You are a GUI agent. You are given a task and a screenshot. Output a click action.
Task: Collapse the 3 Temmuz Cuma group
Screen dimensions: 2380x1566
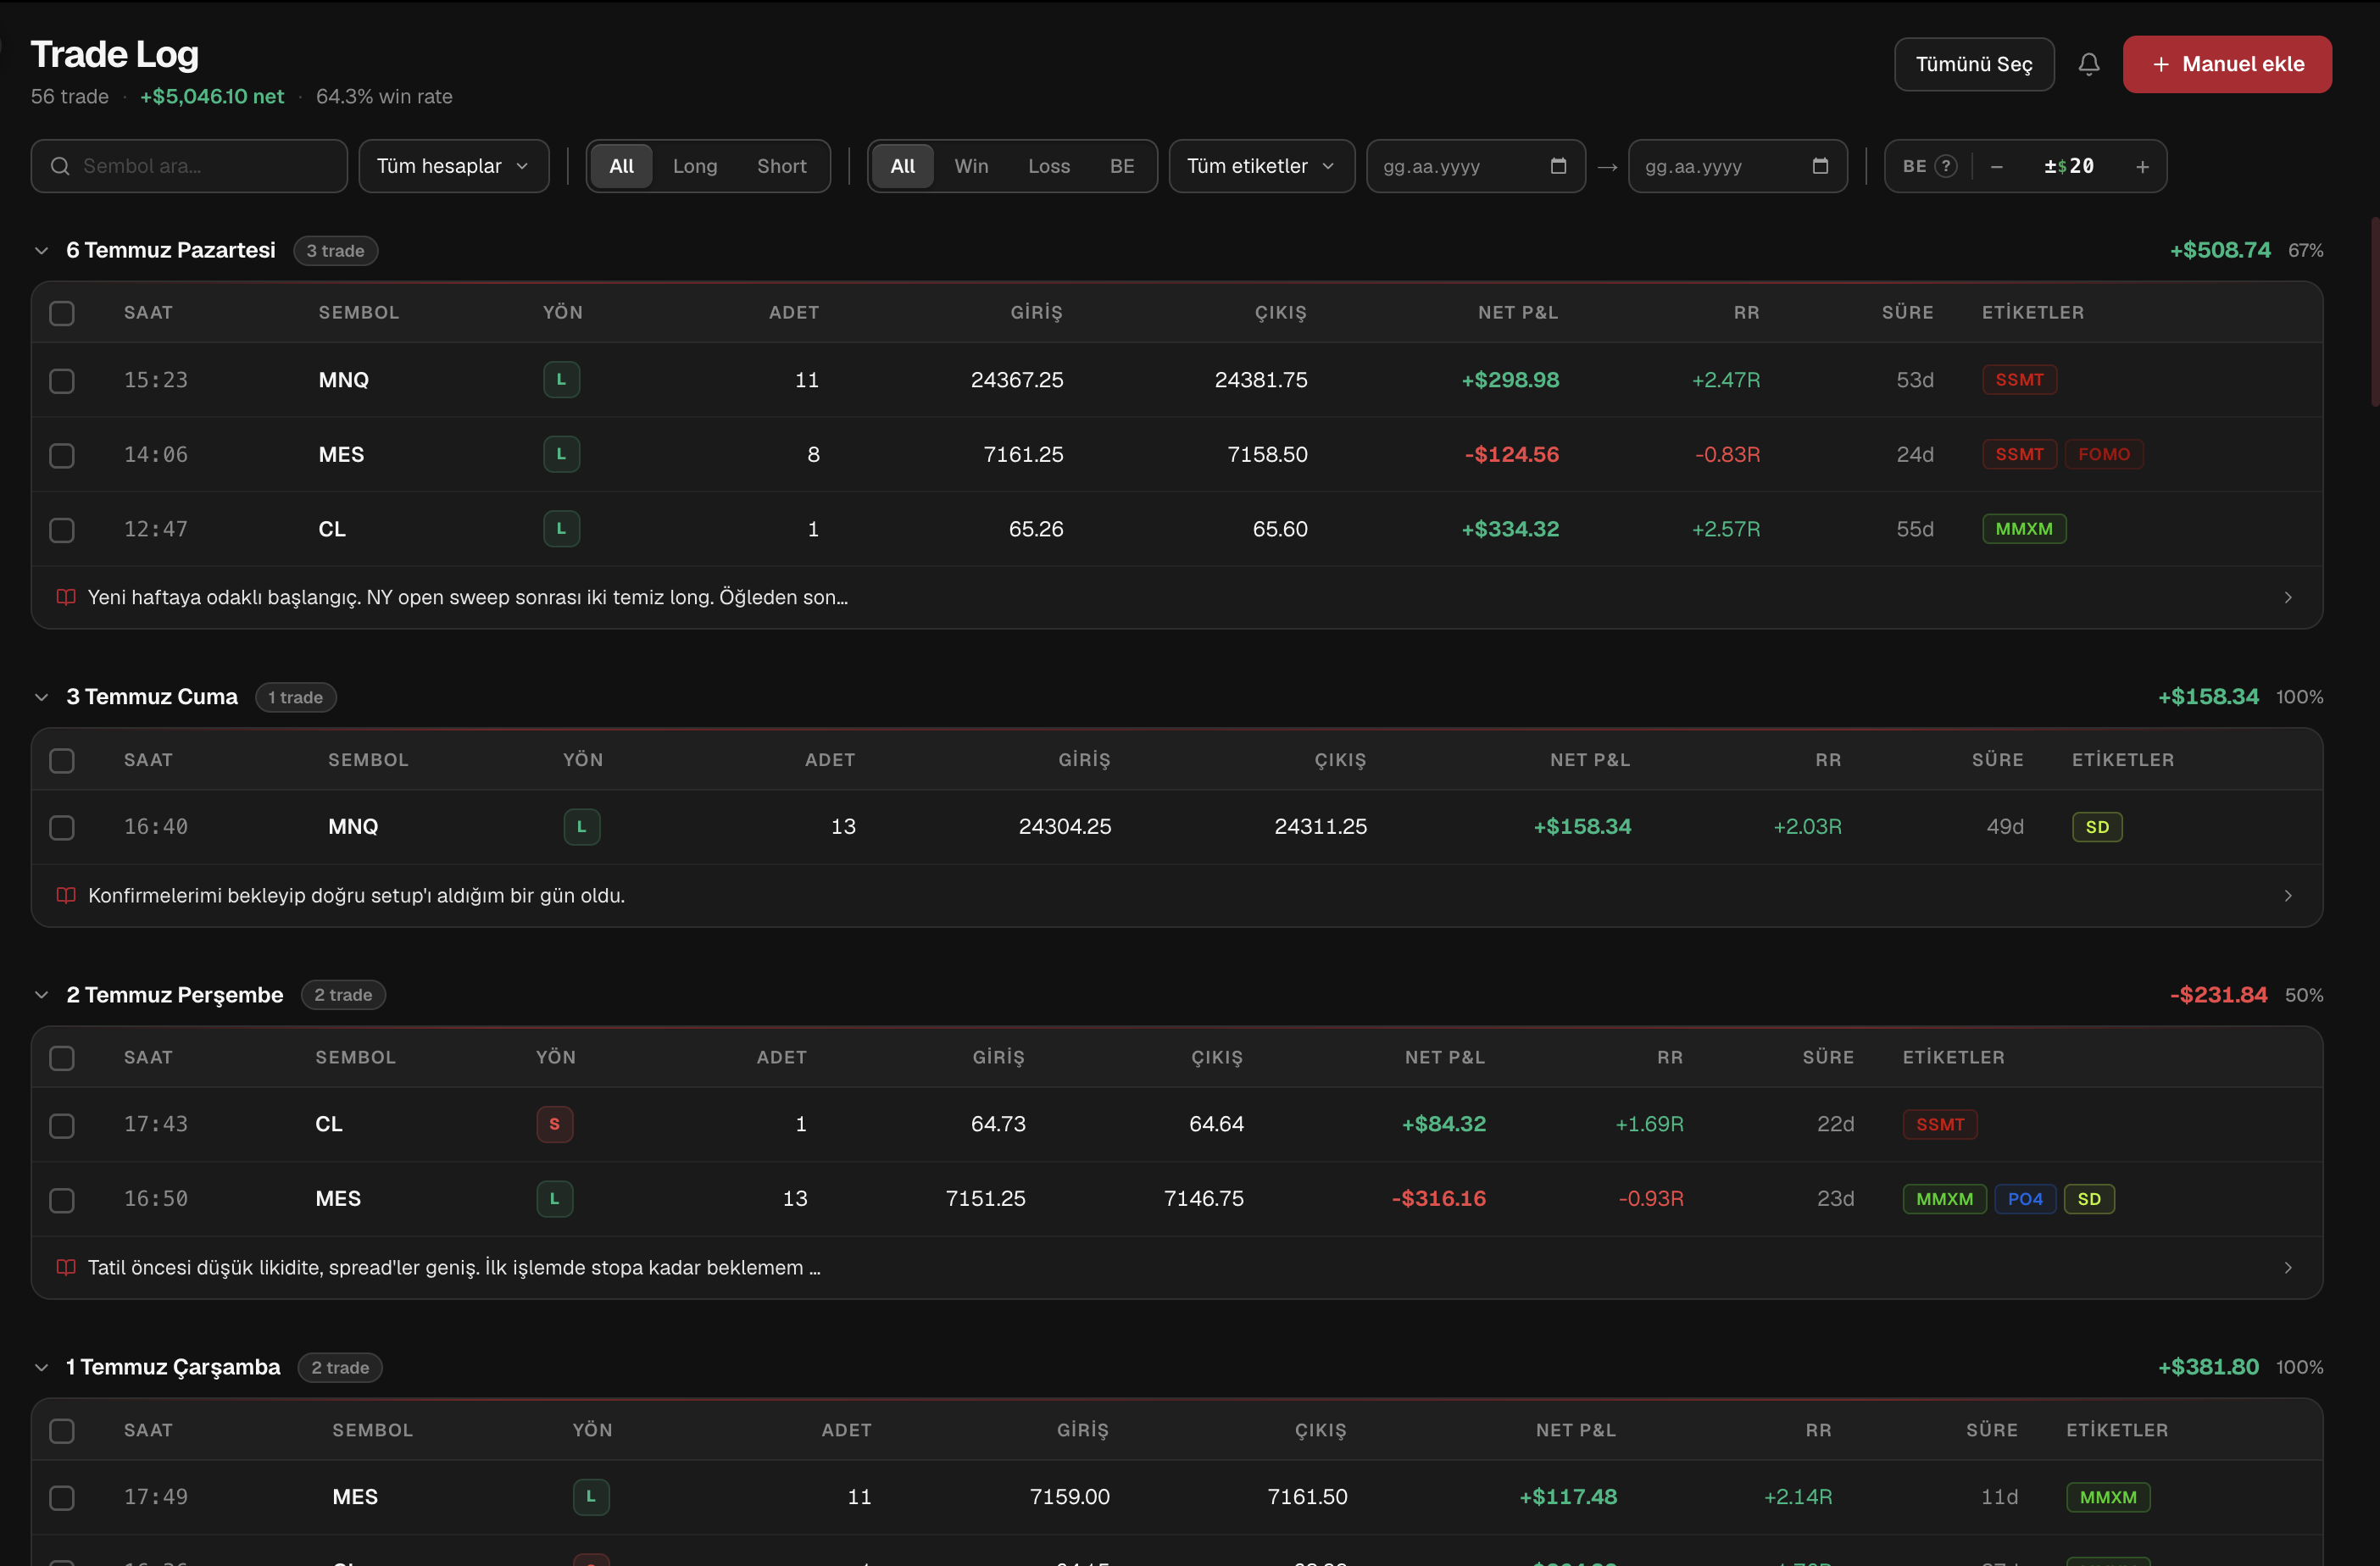(x=42, y=697)
